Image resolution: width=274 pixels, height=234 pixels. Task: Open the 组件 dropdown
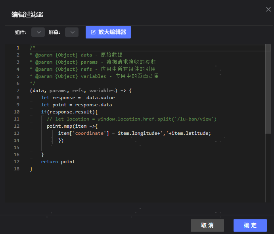coord(38,32)
